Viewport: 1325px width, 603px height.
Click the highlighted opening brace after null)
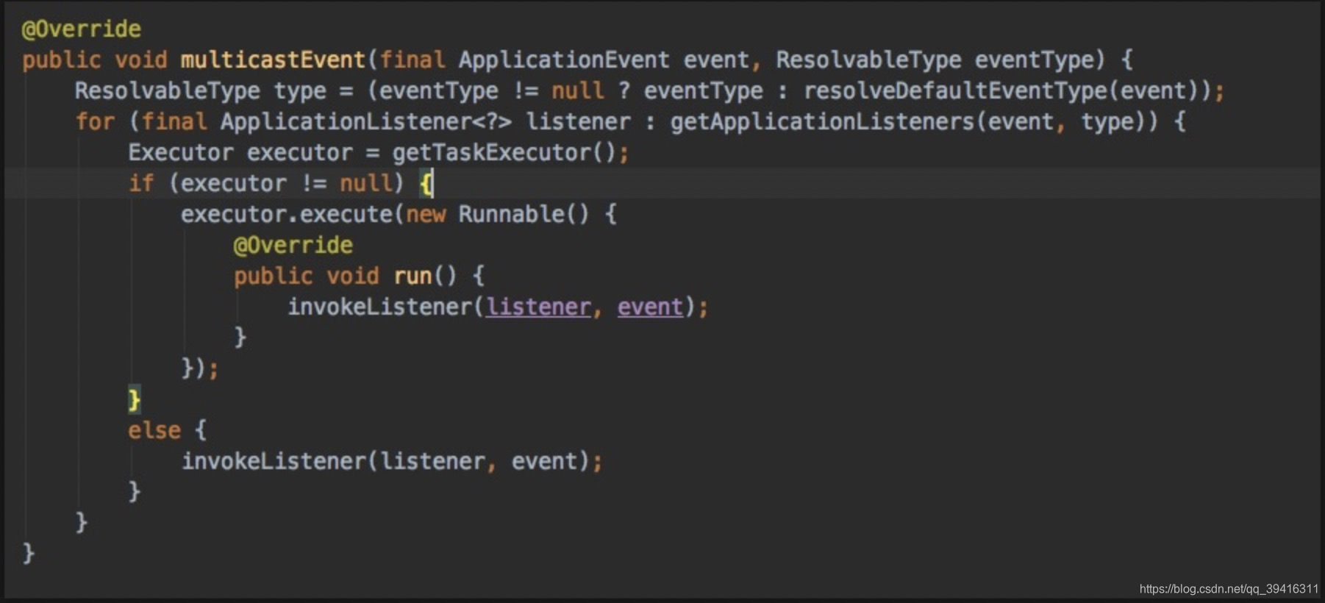[426, 183]
